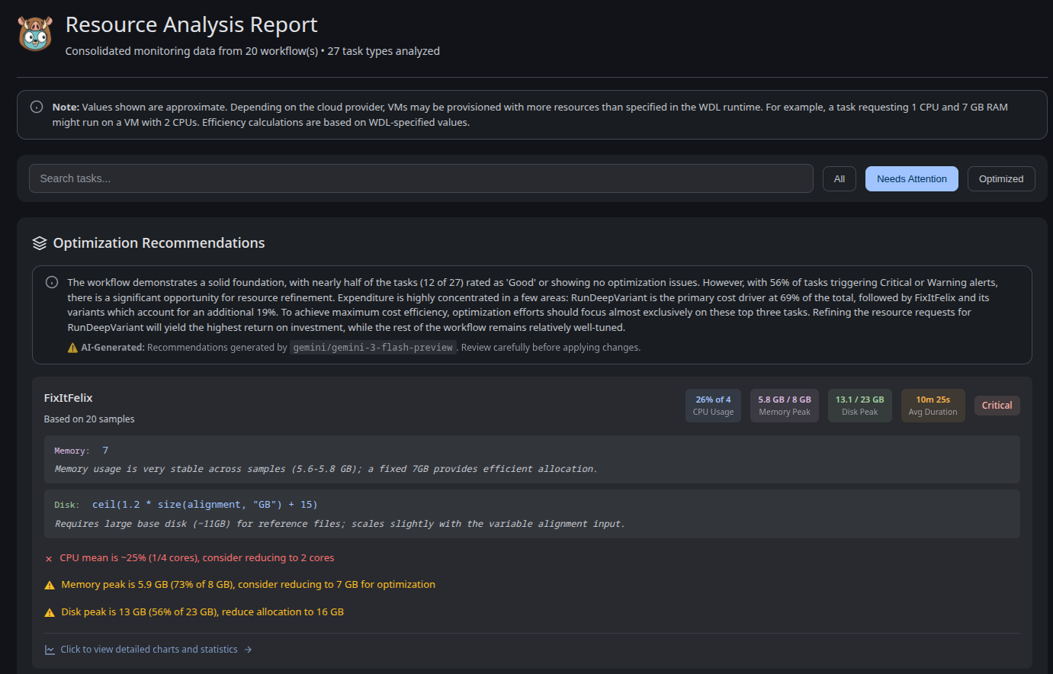Click the layers icon by Optimization Recommendations
This screenshot has height=674, width=1053.
pyautogui.click(x=40, y=243)
